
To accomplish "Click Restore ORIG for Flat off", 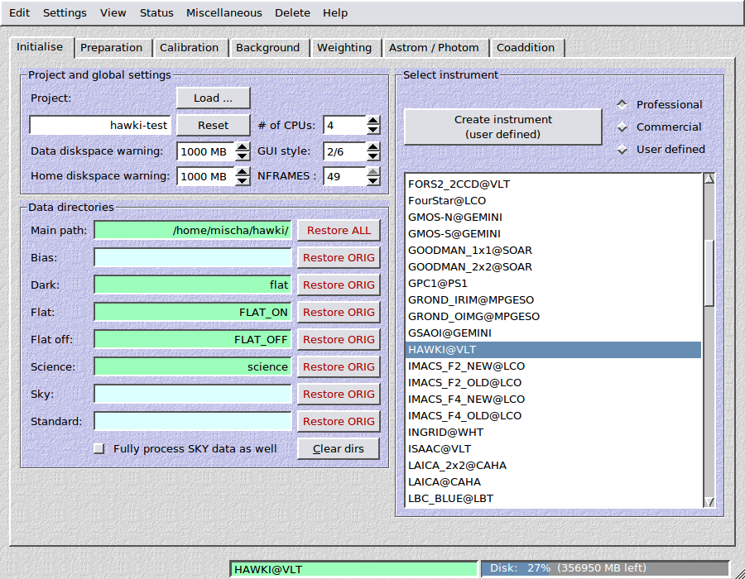I will 339,339.
